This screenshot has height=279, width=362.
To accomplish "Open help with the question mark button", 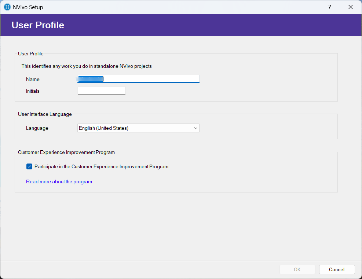I will pos(329,7).
